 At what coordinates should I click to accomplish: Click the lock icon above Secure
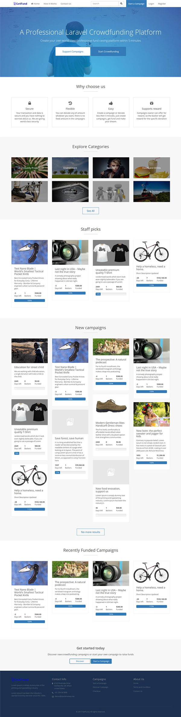tap(30, 103)
